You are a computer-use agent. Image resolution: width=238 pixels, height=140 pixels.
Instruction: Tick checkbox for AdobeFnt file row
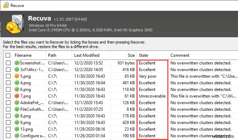8,103
